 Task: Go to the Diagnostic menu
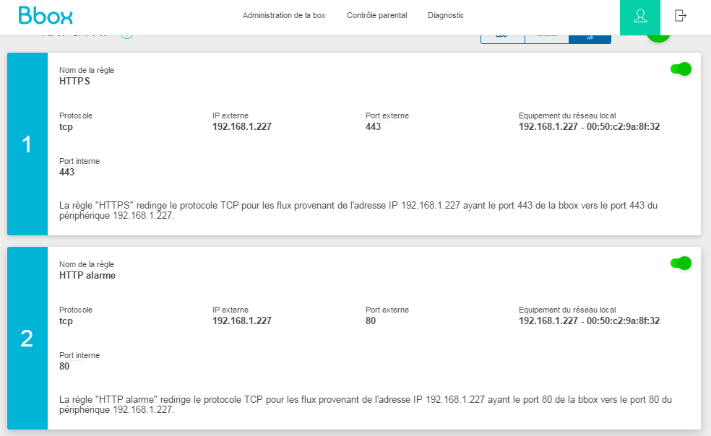click(x=446, y=15)
